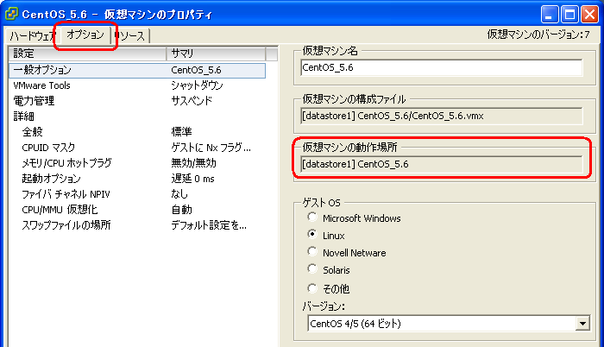Switch to the リソース tab
Image resolution: width=604 pixels, height=347 pixels.
[x=129, y=35]
